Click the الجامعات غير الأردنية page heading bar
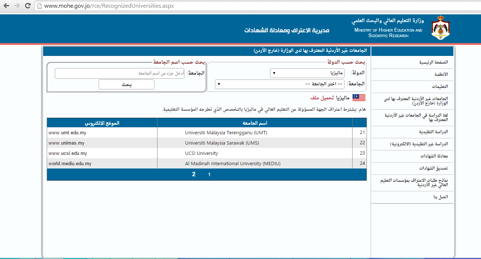 pyautogui.click(x=206, y=51)
